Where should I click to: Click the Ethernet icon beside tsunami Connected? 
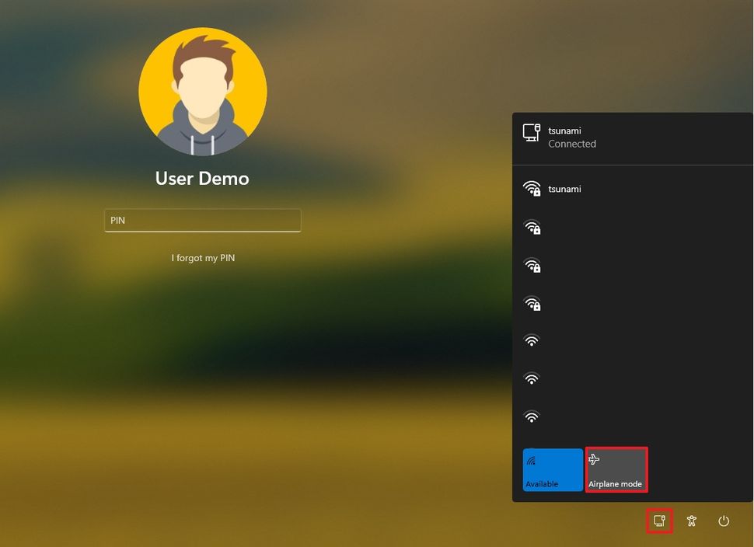pos(532,132)
